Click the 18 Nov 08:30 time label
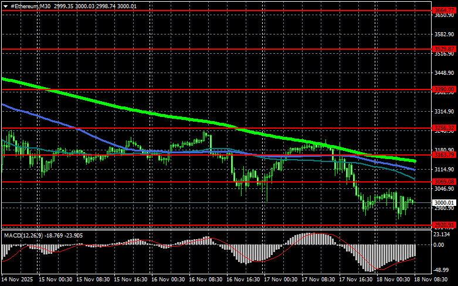The height and width of the screenshot is (286, 458). (431, 280)
